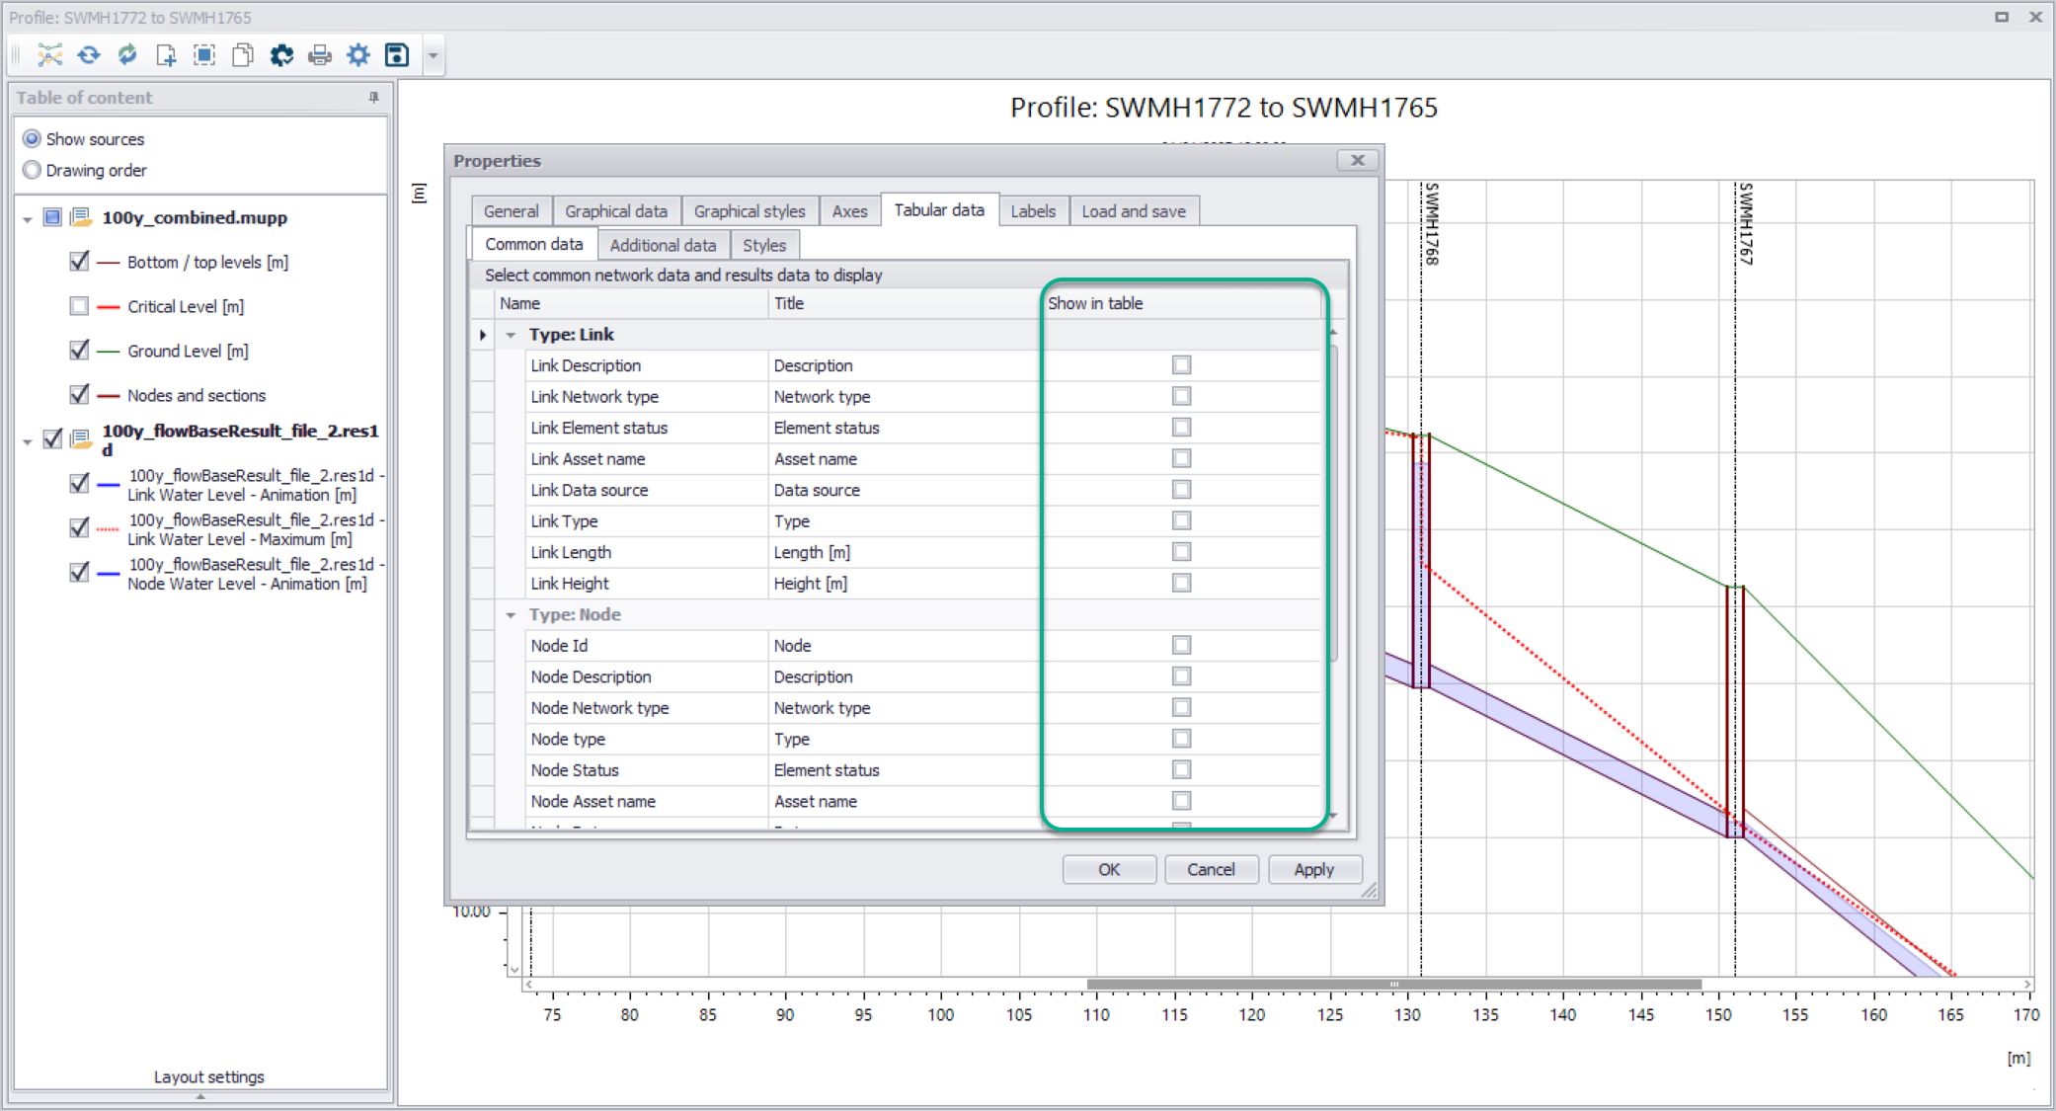Check Show in table for Node Status
The image size is (2056, 1111).
[x=1181, y=769]
